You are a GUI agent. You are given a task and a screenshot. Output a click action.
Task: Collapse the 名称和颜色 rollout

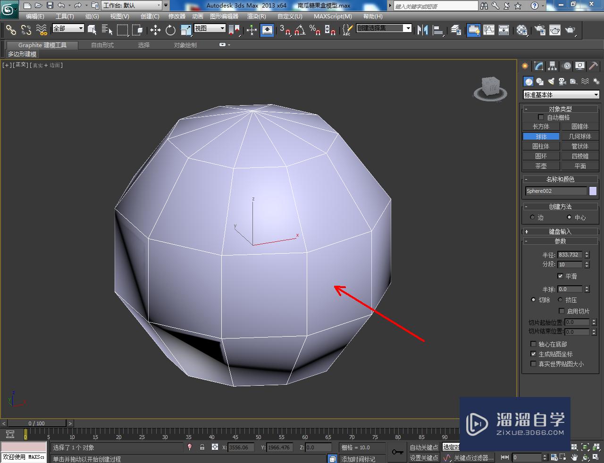coord(560,179)
